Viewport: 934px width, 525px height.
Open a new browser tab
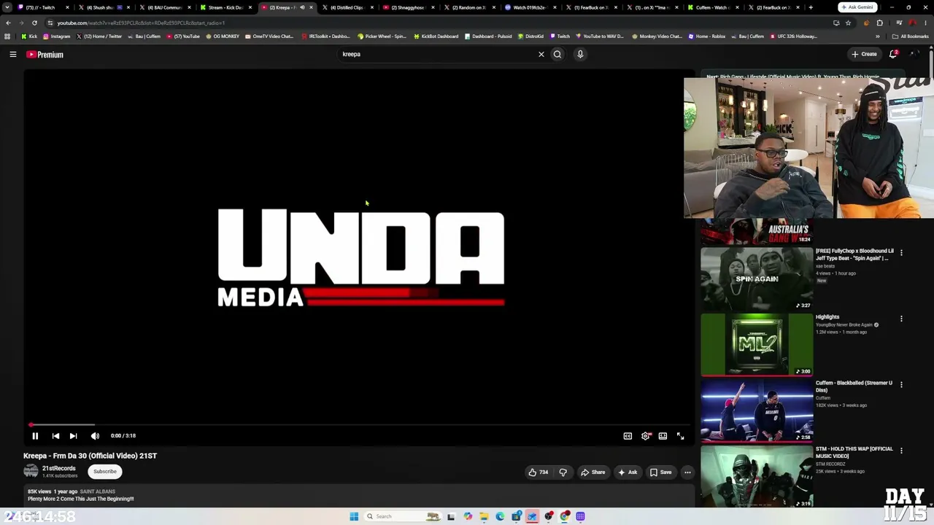point(810,7)
